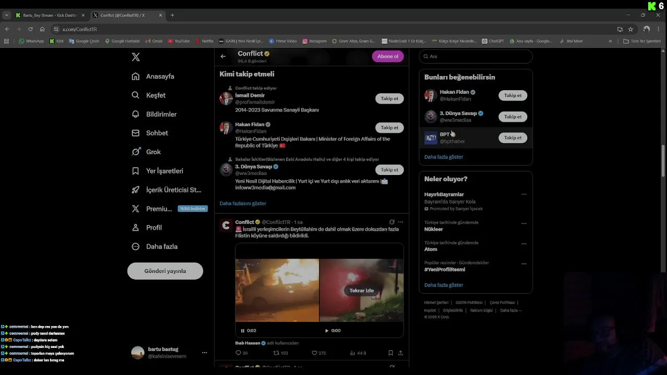Share the Conflict post
This screenshot has width=667, height=375.
400,353
